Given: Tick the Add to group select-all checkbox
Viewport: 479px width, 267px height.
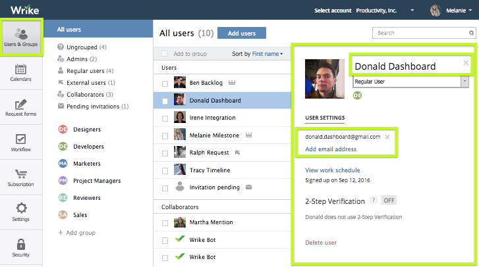Looking at the screenshot, I should coord(164,54).
